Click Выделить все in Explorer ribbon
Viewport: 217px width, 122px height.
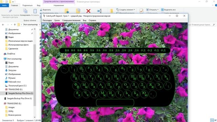pos(168,10)
